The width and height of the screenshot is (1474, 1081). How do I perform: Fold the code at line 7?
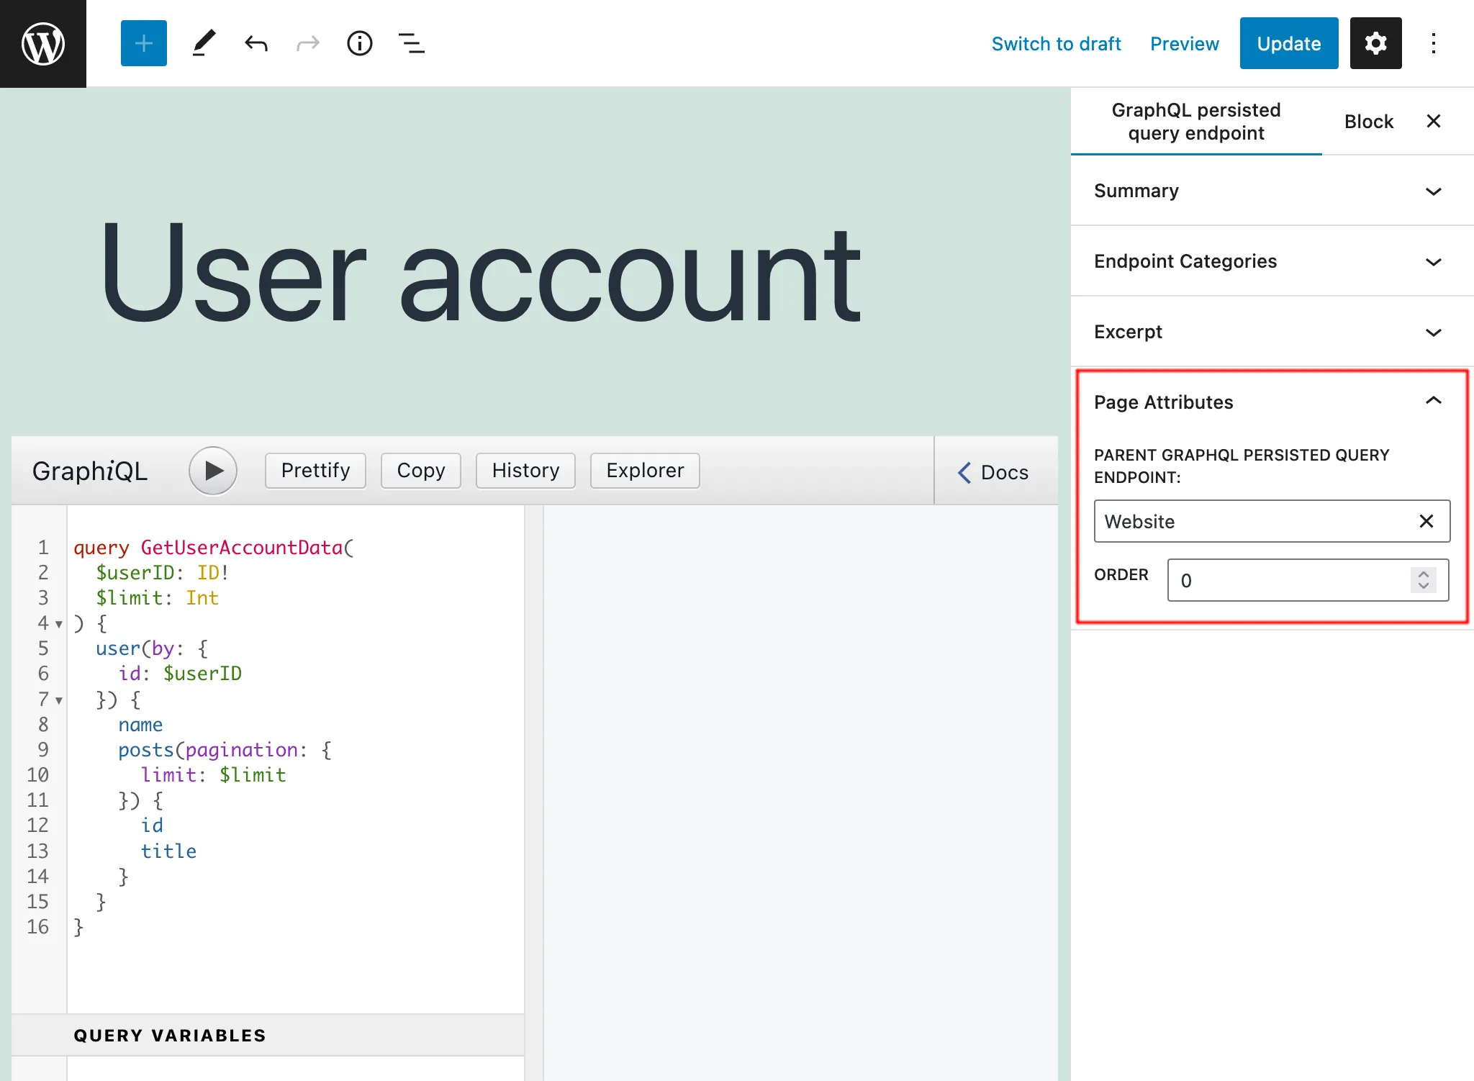[x=59, y=700]
